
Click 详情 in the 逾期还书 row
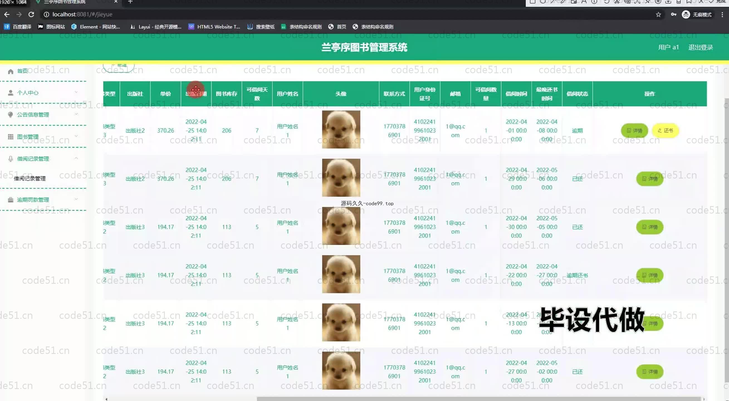[x=650, y=275]
